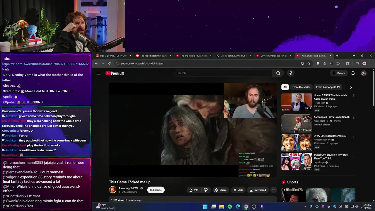Click the video player to pause
The height and width of the screenshot is (211, 375).
coord(193,130)
